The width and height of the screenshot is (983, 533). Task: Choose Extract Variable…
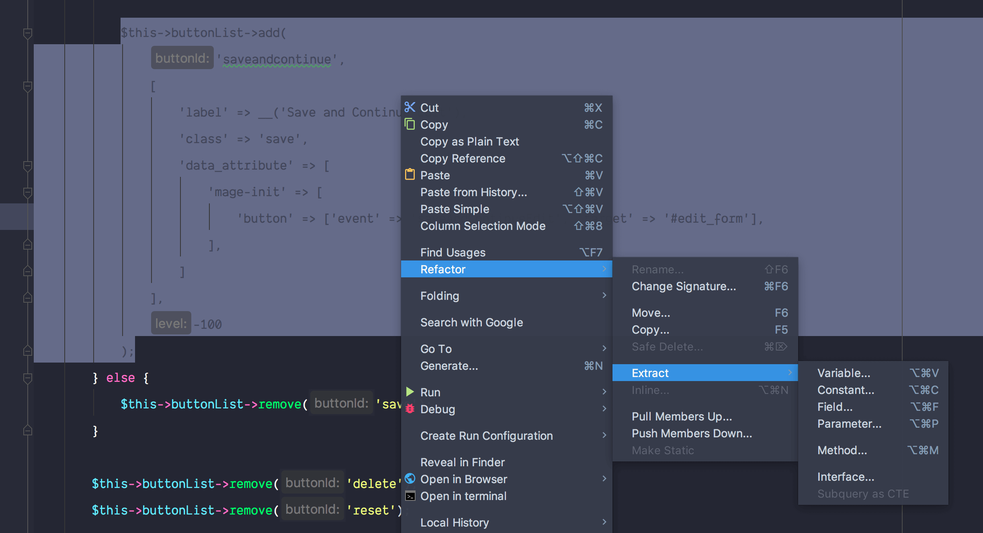click(873, 373)
